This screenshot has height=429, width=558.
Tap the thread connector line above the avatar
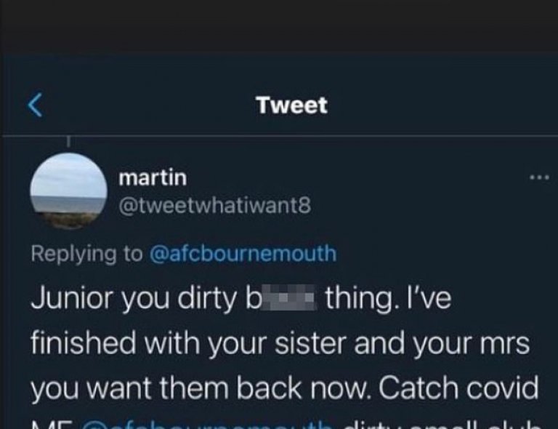tap(69, 142)
